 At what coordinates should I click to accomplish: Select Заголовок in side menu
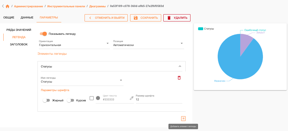tap(19, 44)
